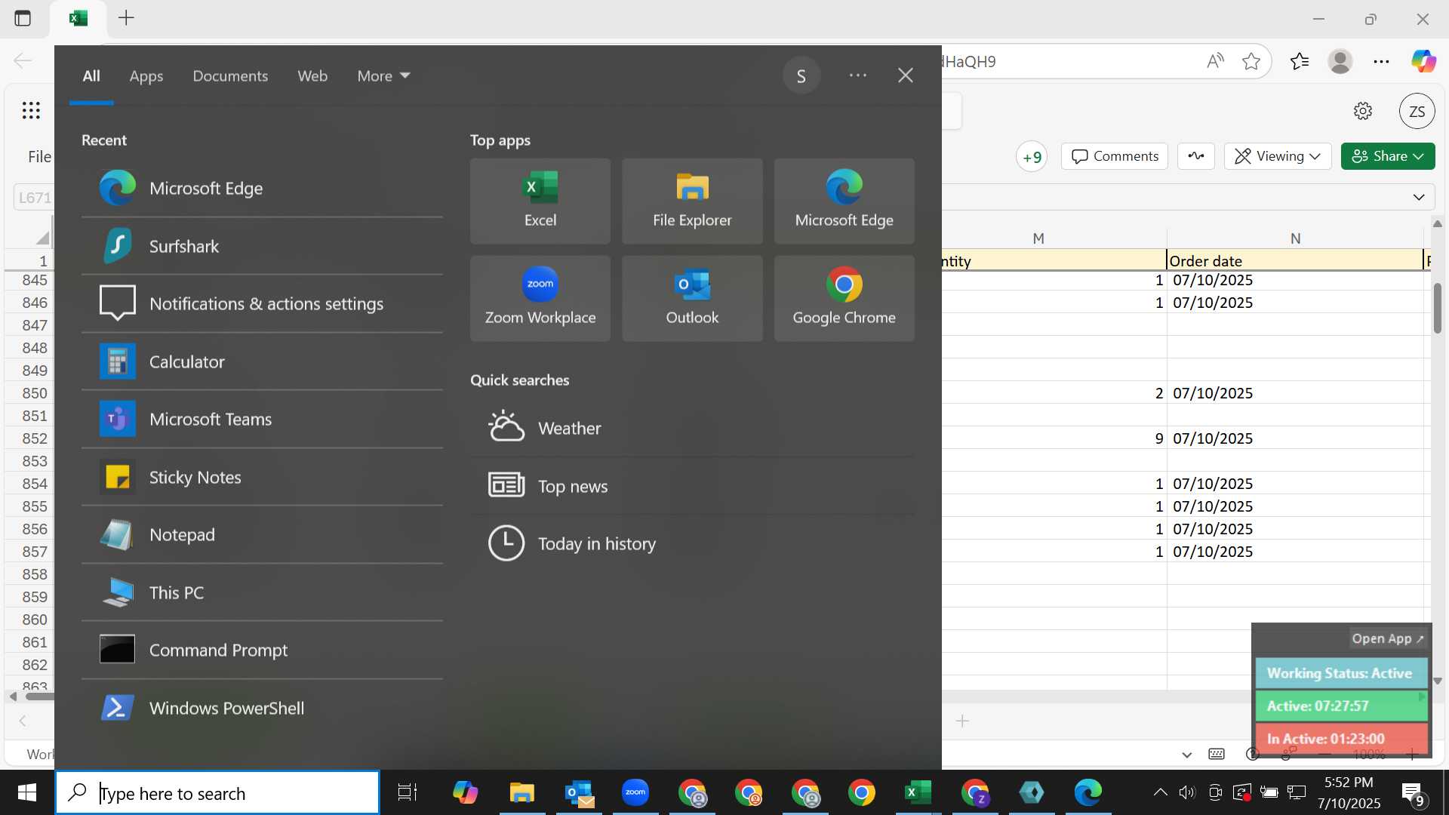Open Calculator from Recent list
The width and height of the screenshot is (1449, 815).
point(262,361)
